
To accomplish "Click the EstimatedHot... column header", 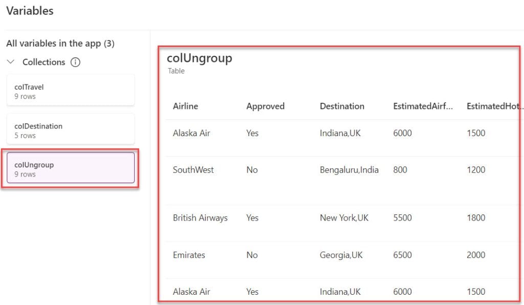I will tap(495, 106).
